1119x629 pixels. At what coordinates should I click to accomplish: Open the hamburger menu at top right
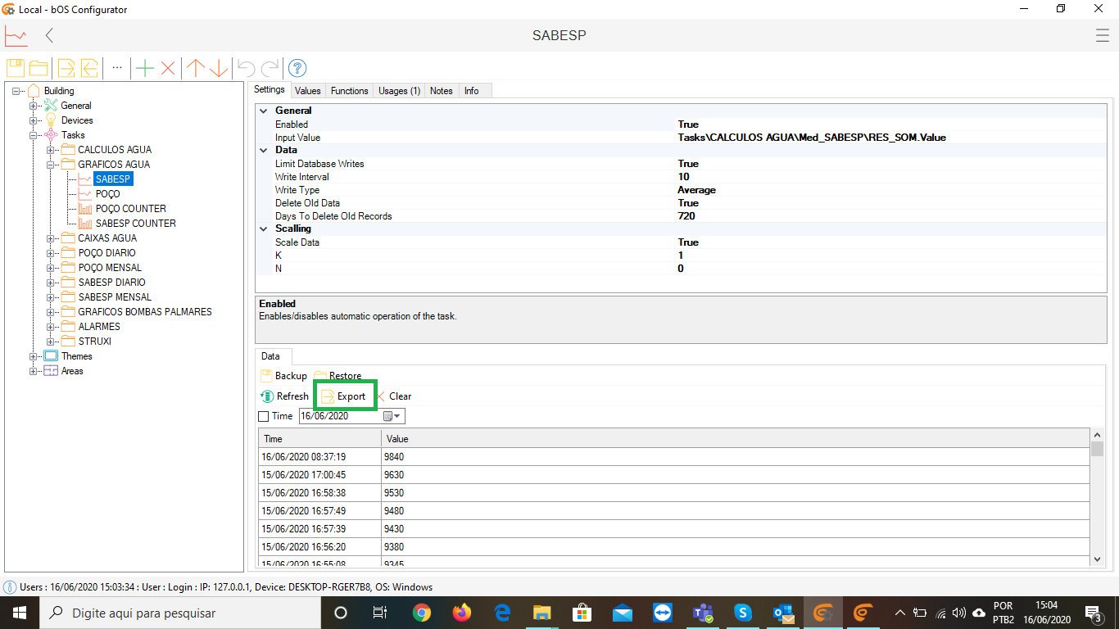pyautogui.click(x=1102, y=35)
